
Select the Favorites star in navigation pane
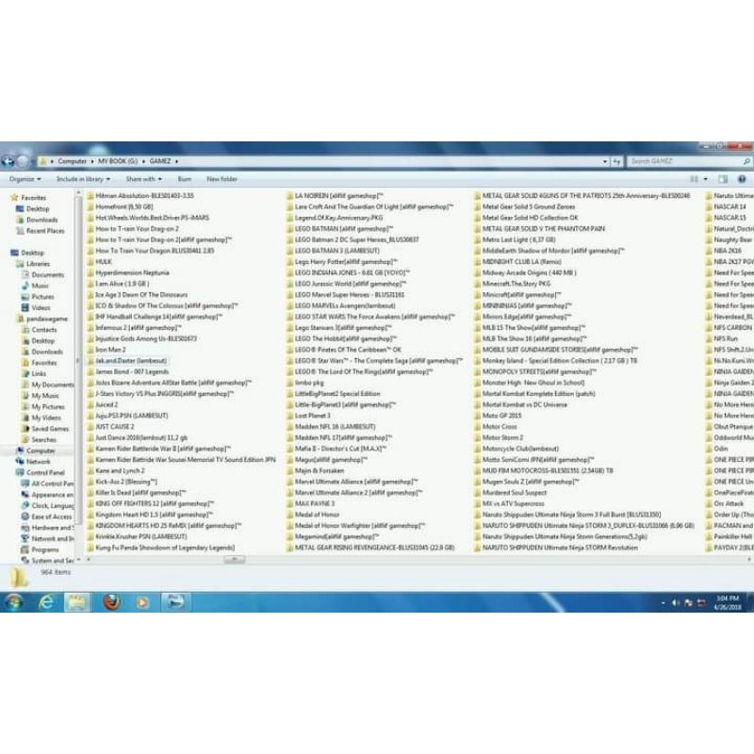click(14, 197)
